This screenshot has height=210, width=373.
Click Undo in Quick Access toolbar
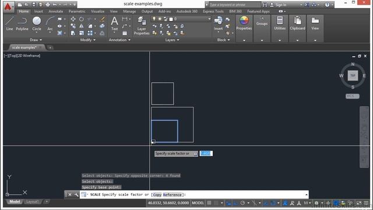[x=55, y=5]
